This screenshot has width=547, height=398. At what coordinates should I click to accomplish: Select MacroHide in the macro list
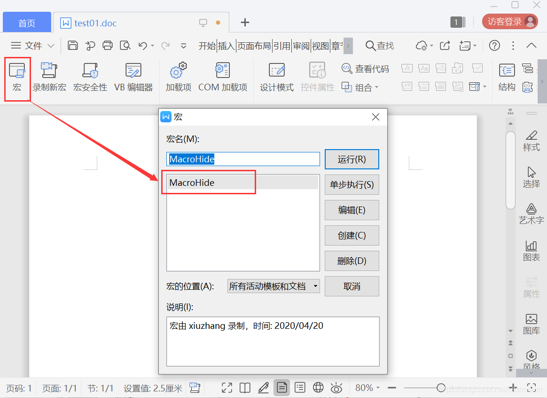pyautogui.click(x=242, y=183)
